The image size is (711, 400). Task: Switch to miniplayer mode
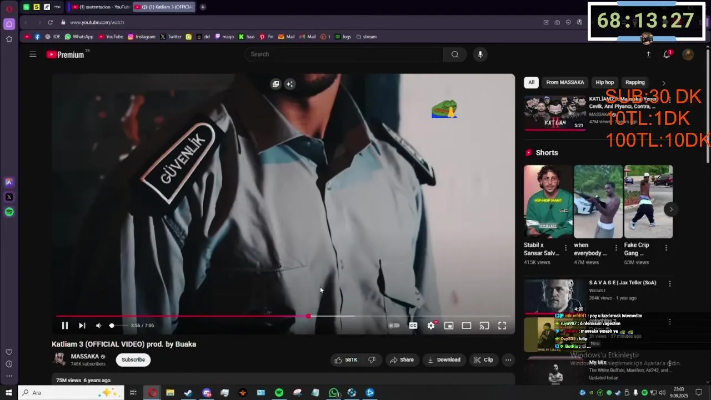pos(449,326)
